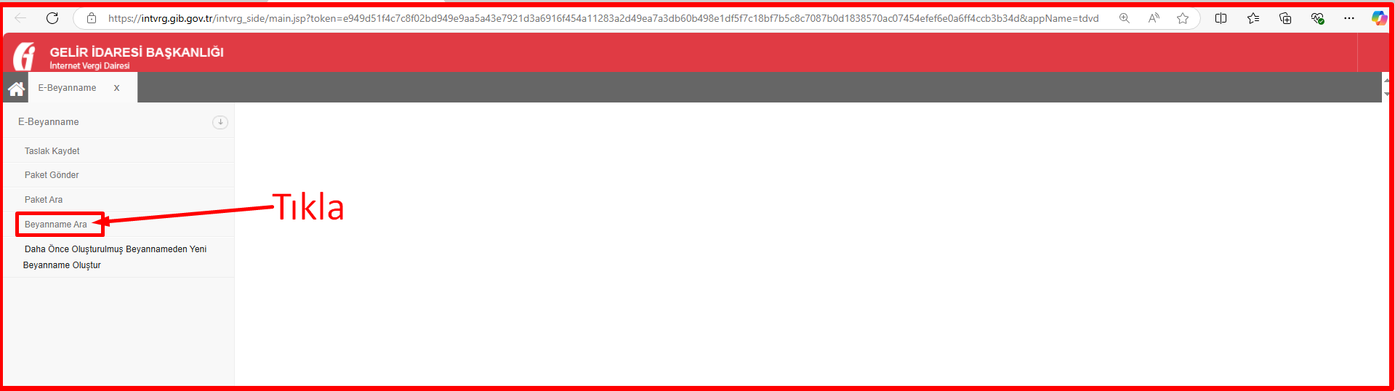The image size is (1395, 391).
Task: Click the browser refresh icon
Action: click(52, 18)
